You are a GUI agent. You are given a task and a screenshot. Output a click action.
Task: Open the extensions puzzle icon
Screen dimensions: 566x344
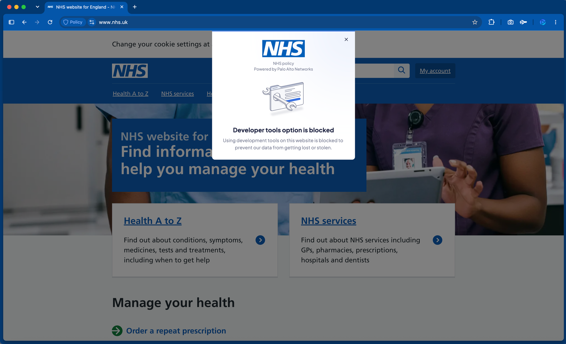click(x=492, y=22)
